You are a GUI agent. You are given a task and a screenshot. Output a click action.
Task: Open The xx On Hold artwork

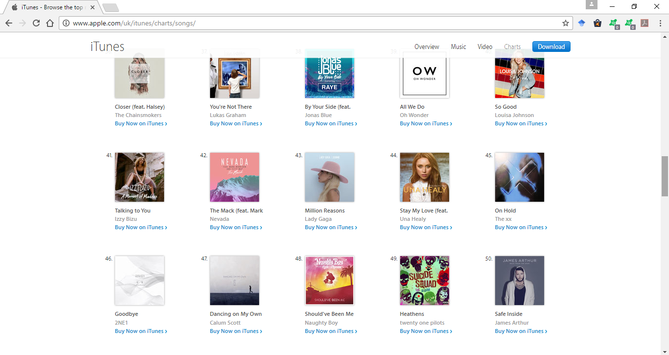click(x=520, y=177)
